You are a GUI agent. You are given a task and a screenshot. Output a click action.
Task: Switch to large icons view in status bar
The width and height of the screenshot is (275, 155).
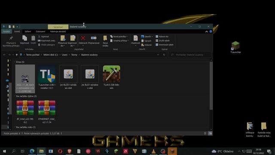210,133
